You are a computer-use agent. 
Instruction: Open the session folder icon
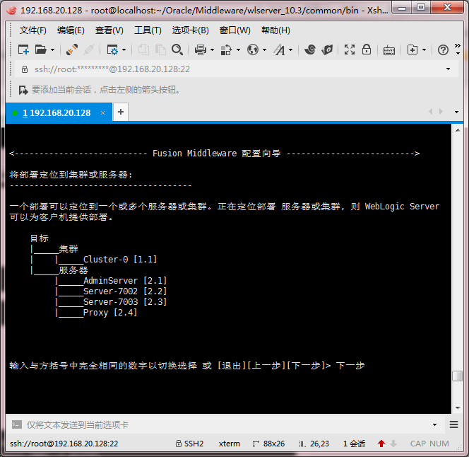tap(40, 50)
